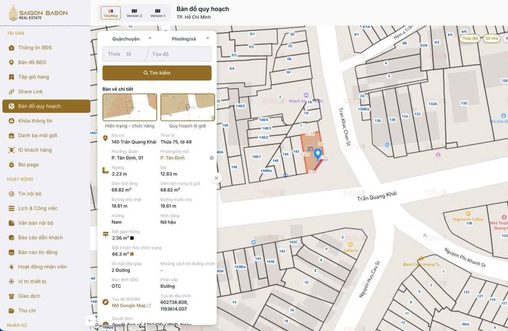508x331 pixels.
Task: Click the Share Link sidebar icon
Action: (11, 91)
